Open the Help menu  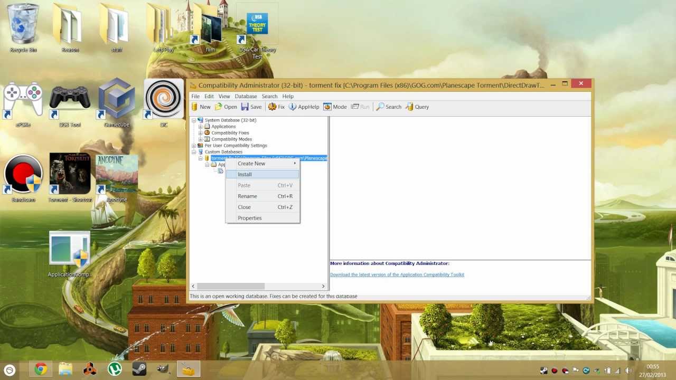tap(288, 96)
